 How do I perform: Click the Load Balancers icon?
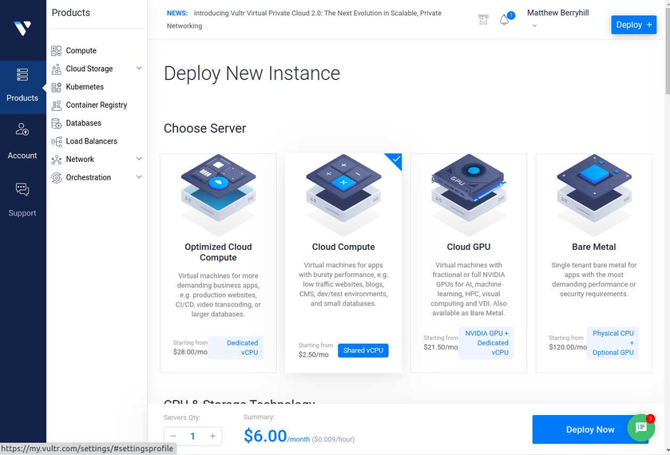56,141
